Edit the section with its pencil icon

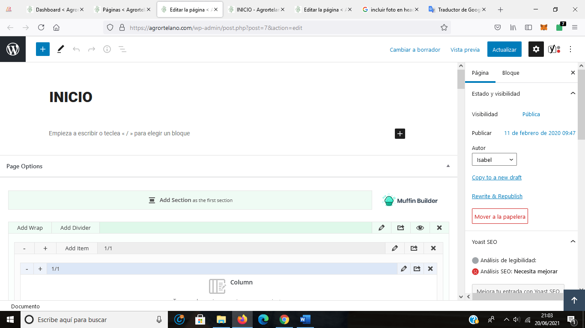(382, 228)
